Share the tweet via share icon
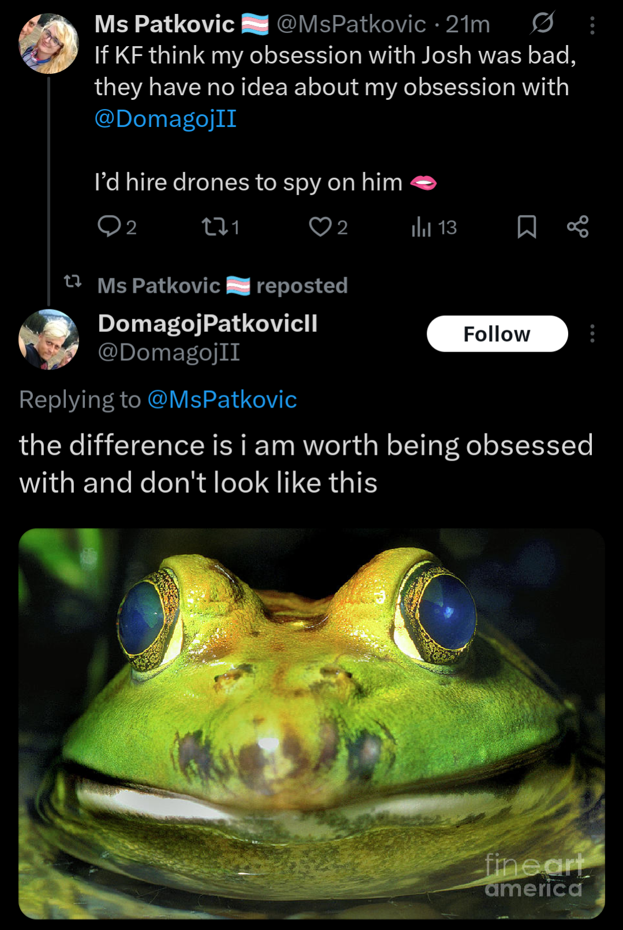The image size is (623, 930). pos(577,227)
